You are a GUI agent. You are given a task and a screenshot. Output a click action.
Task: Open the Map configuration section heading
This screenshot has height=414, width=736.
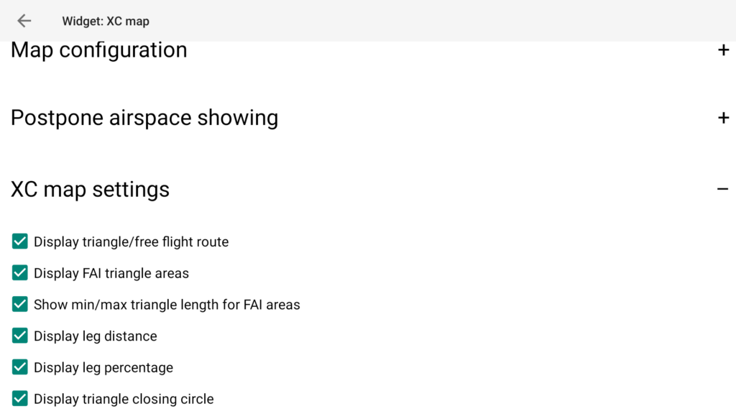[x=99, y=50]
